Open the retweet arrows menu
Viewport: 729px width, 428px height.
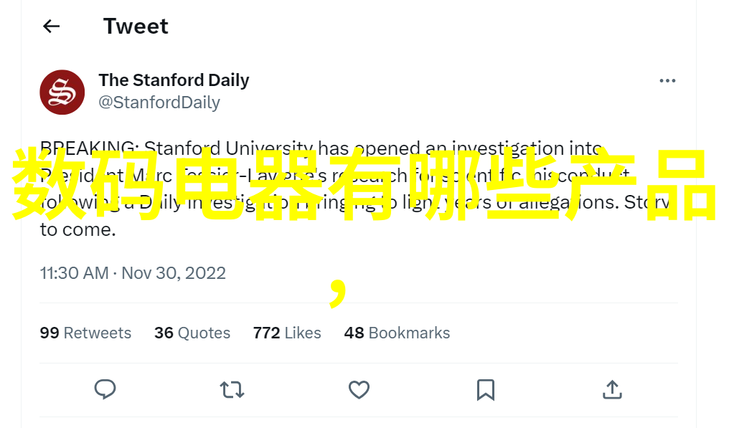tap(232, 389)
